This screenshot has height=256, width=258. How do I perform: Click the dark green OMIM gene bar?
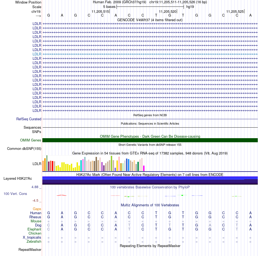pos(150,140)
